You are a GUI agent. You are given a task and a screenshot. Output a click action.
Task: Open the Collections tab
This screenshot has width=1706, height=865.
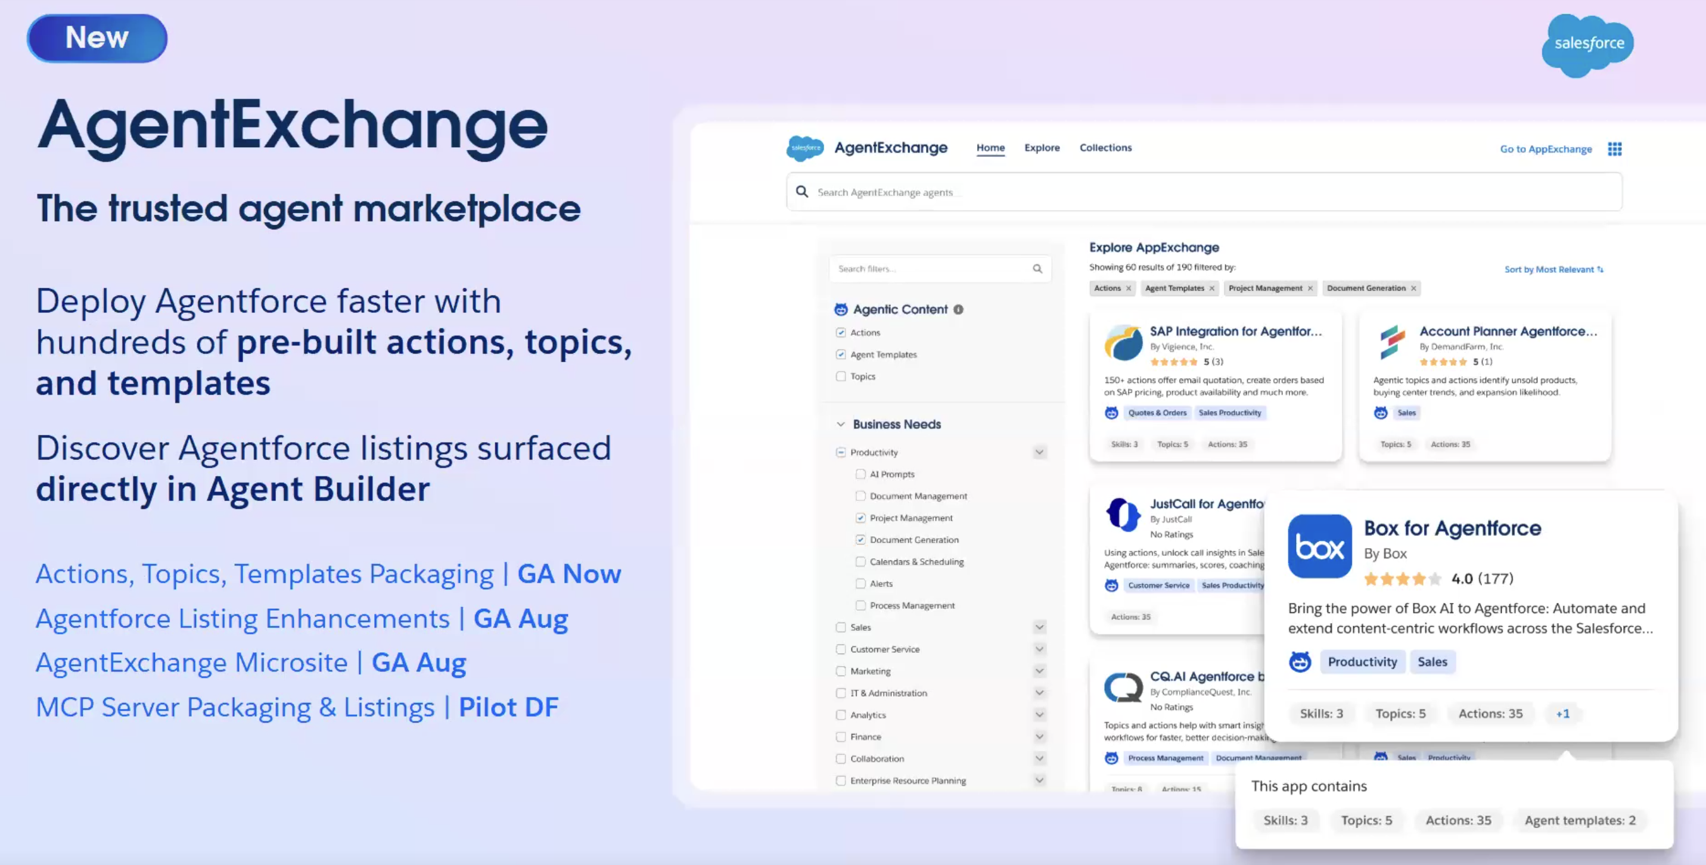[1105, 148]
